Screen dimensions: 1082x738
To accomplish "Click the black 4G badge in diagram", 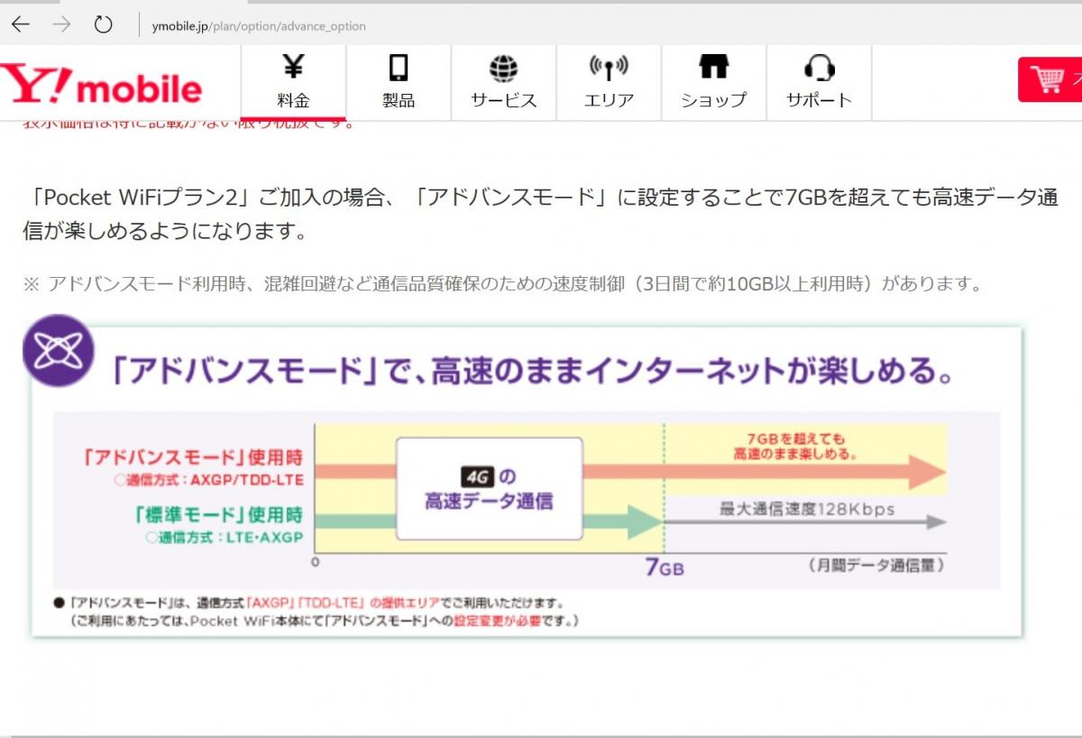I will (477, 477).
